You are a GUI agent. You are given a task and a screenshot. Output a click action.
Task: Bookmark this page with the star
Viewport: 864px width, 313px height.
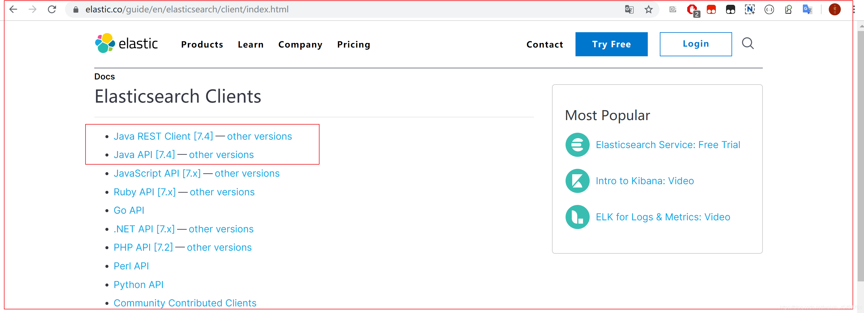[x=649, y=9]
